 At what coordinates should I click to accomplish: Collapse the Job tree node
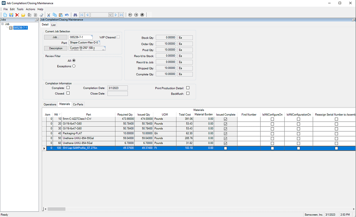(x=3, y=24)
